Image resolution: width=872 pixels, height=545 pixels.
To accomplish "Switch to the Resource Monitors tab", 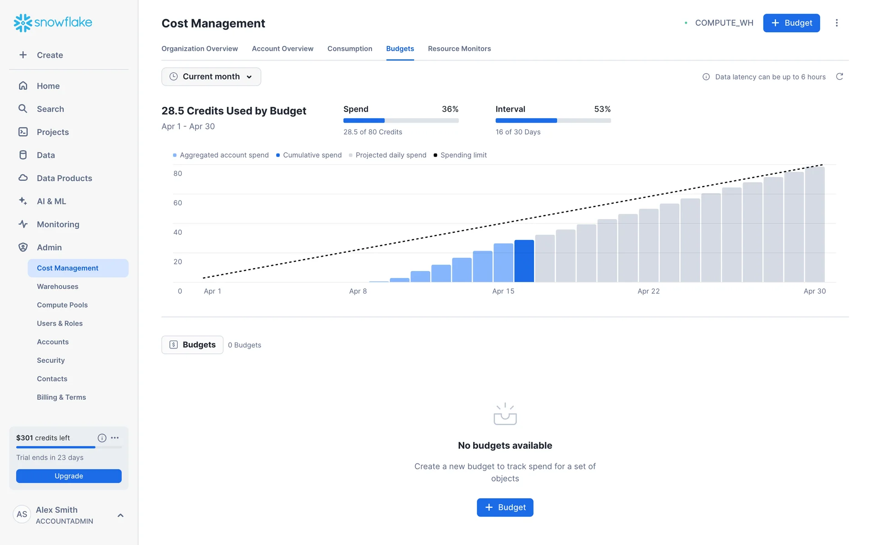I will (459, 49).
